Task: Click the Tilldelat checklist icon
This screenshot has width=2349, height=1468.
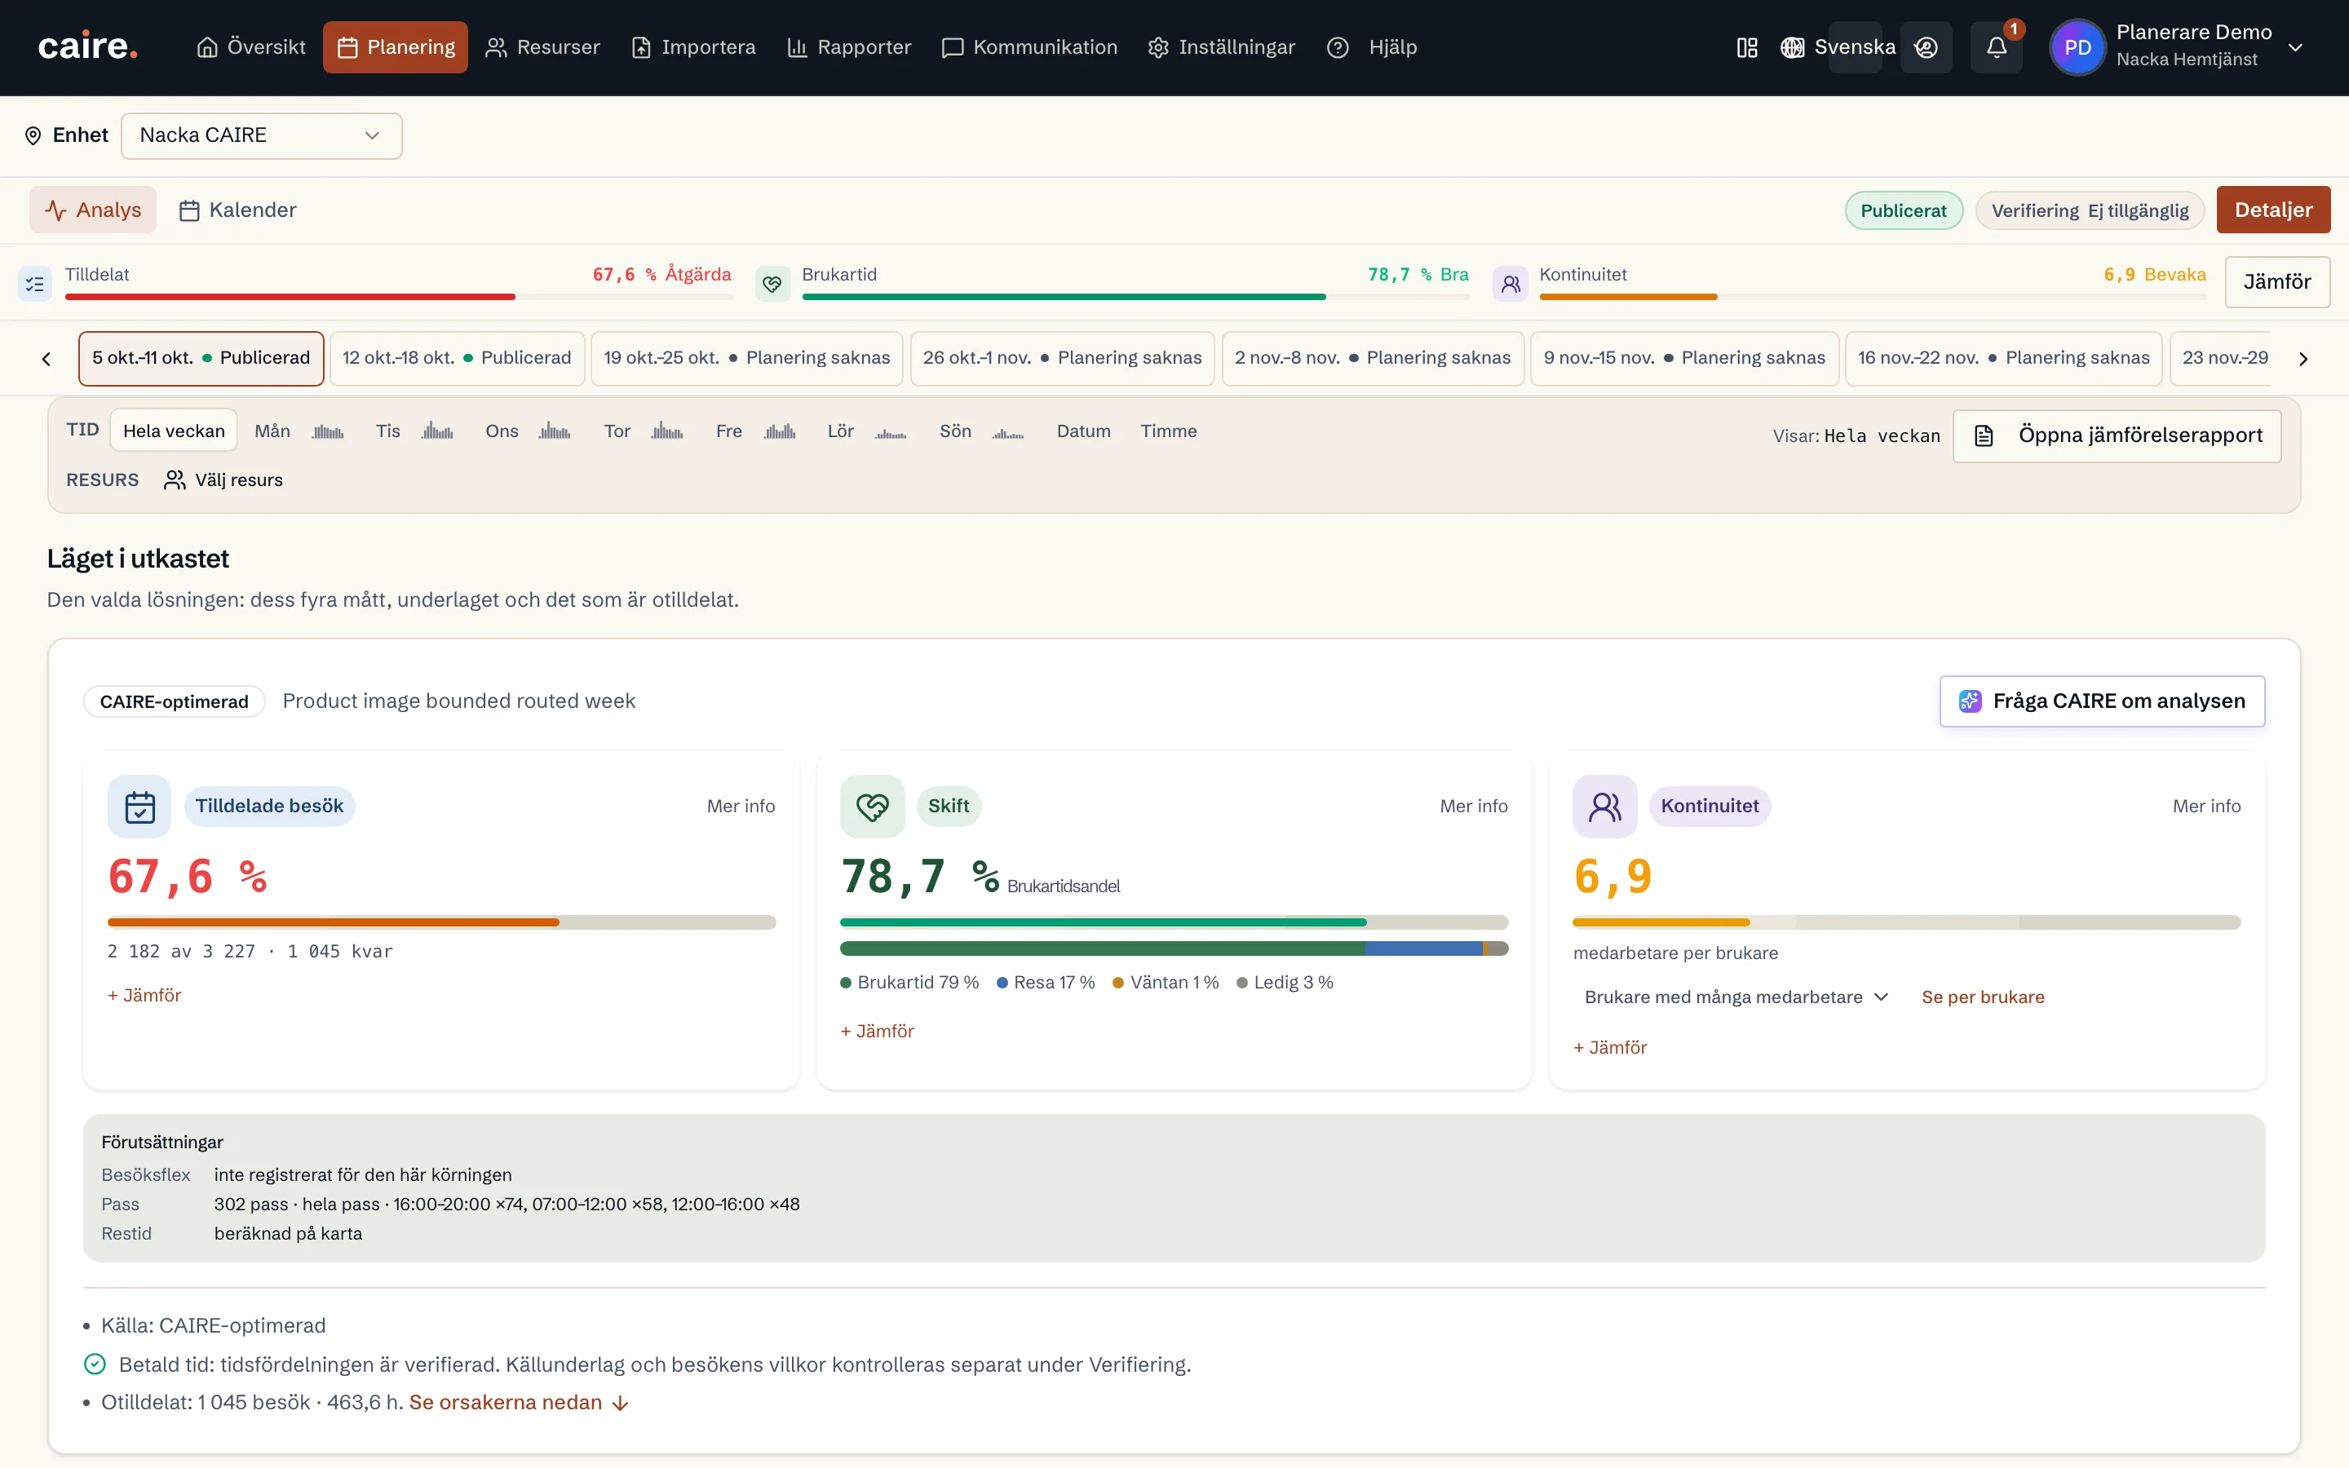Action: pos(35,284)
